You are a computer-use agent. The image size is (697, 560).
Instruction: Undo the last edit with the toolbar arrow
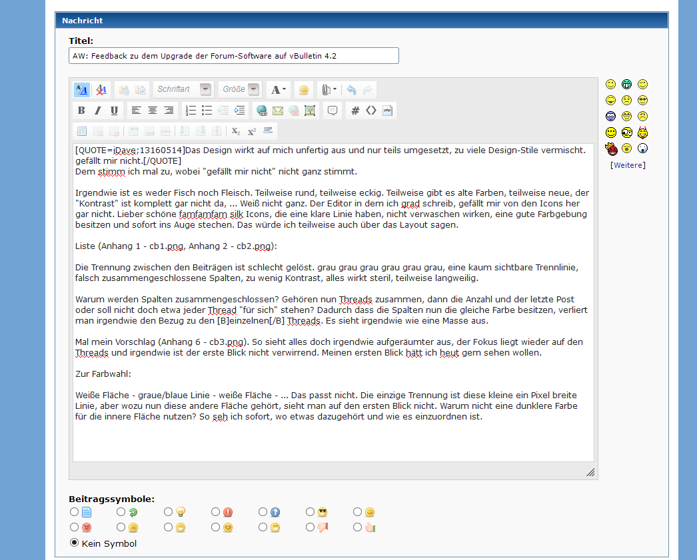pyautogui.click(x=351, y=90)
